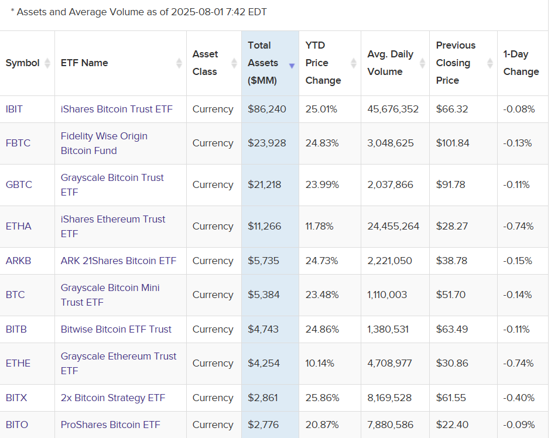Open the ETHA ticker link
The height and width of the screenshot is (438, 551).
tap(18, 226)
